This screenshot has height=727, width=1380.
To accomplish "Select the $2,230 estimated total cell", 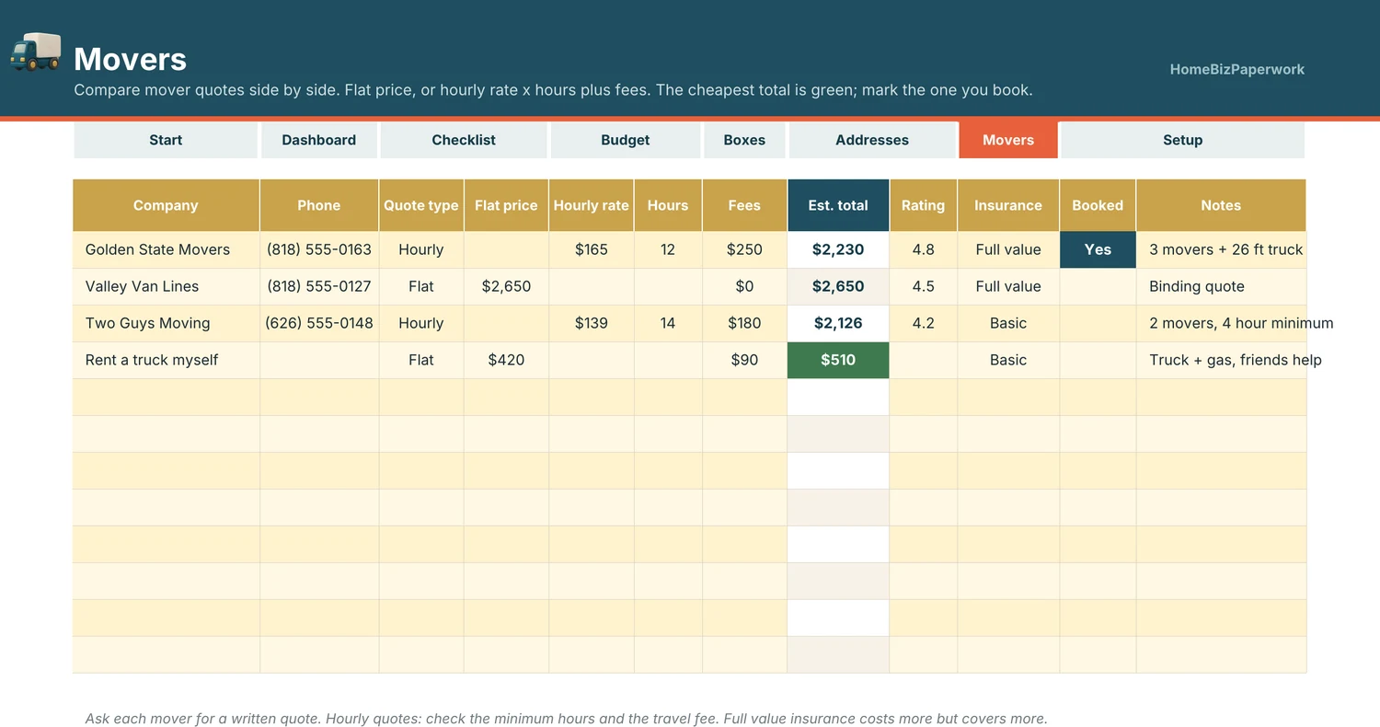I will click(x=838, y=249).
